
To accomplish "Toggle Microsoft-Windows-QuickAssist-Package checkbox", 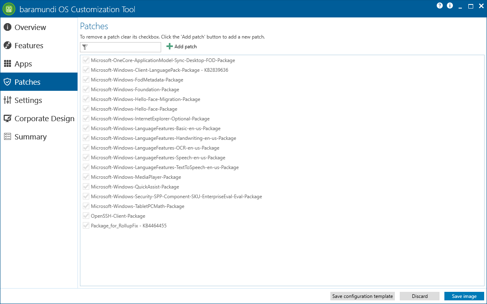I will (86, 187).
